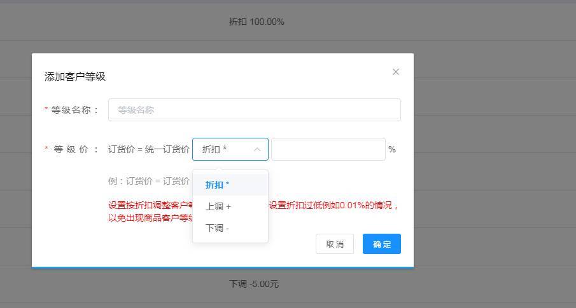Click the 例：订货价 example hint text
This screenshot has height=308, width=576.
tap(149, 181)
